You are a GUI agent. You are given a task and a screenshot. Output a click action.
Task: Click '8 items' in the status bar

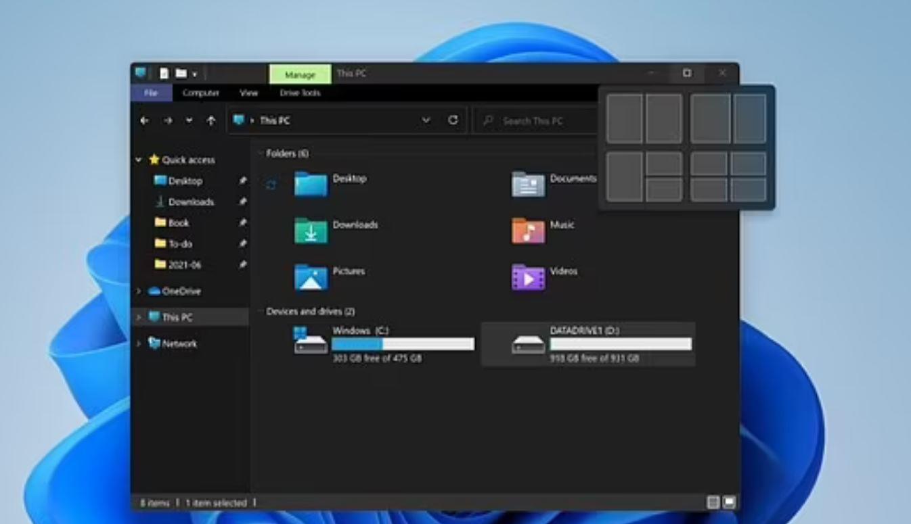click(154, 503)
